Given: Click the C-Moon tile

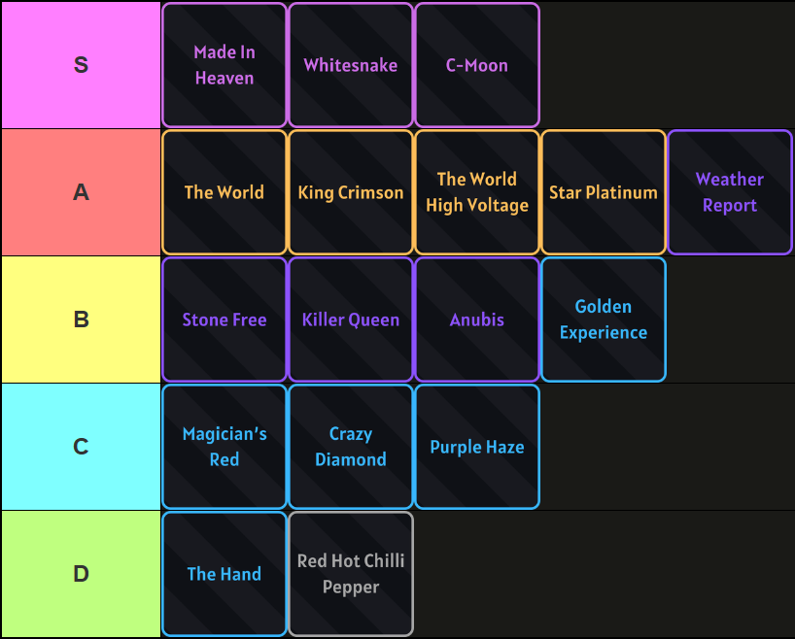Looking at the screenshot, I should pyautogui.click(x=477, y=65).
